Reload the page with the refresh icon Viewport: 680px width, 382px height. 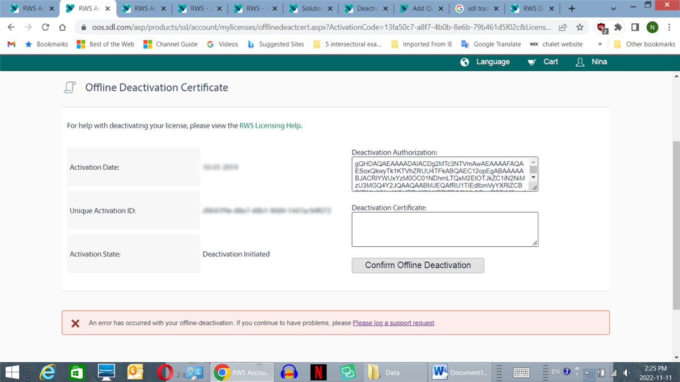pos(45,27)
